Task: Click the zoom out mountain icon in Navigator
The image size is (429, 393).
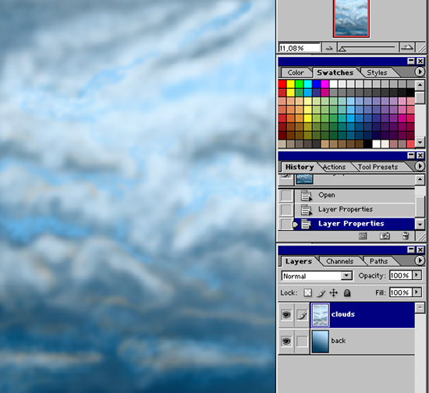Action: pyautogui.click(x=329, y=48)
